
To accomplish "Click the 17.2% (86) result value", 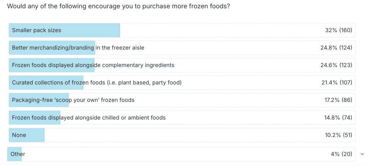I will click(x=338, y=100).
